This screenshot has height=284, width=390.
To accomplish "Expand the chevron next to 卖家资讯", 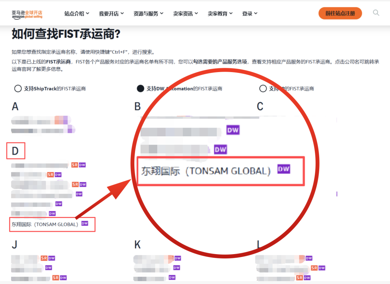I will [196, 13].
